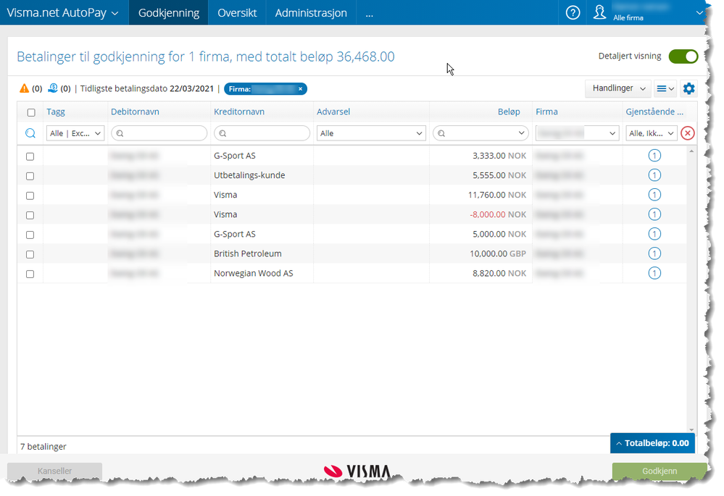
Task: Click the blue payee count icon
Action: tap(53, 88)
